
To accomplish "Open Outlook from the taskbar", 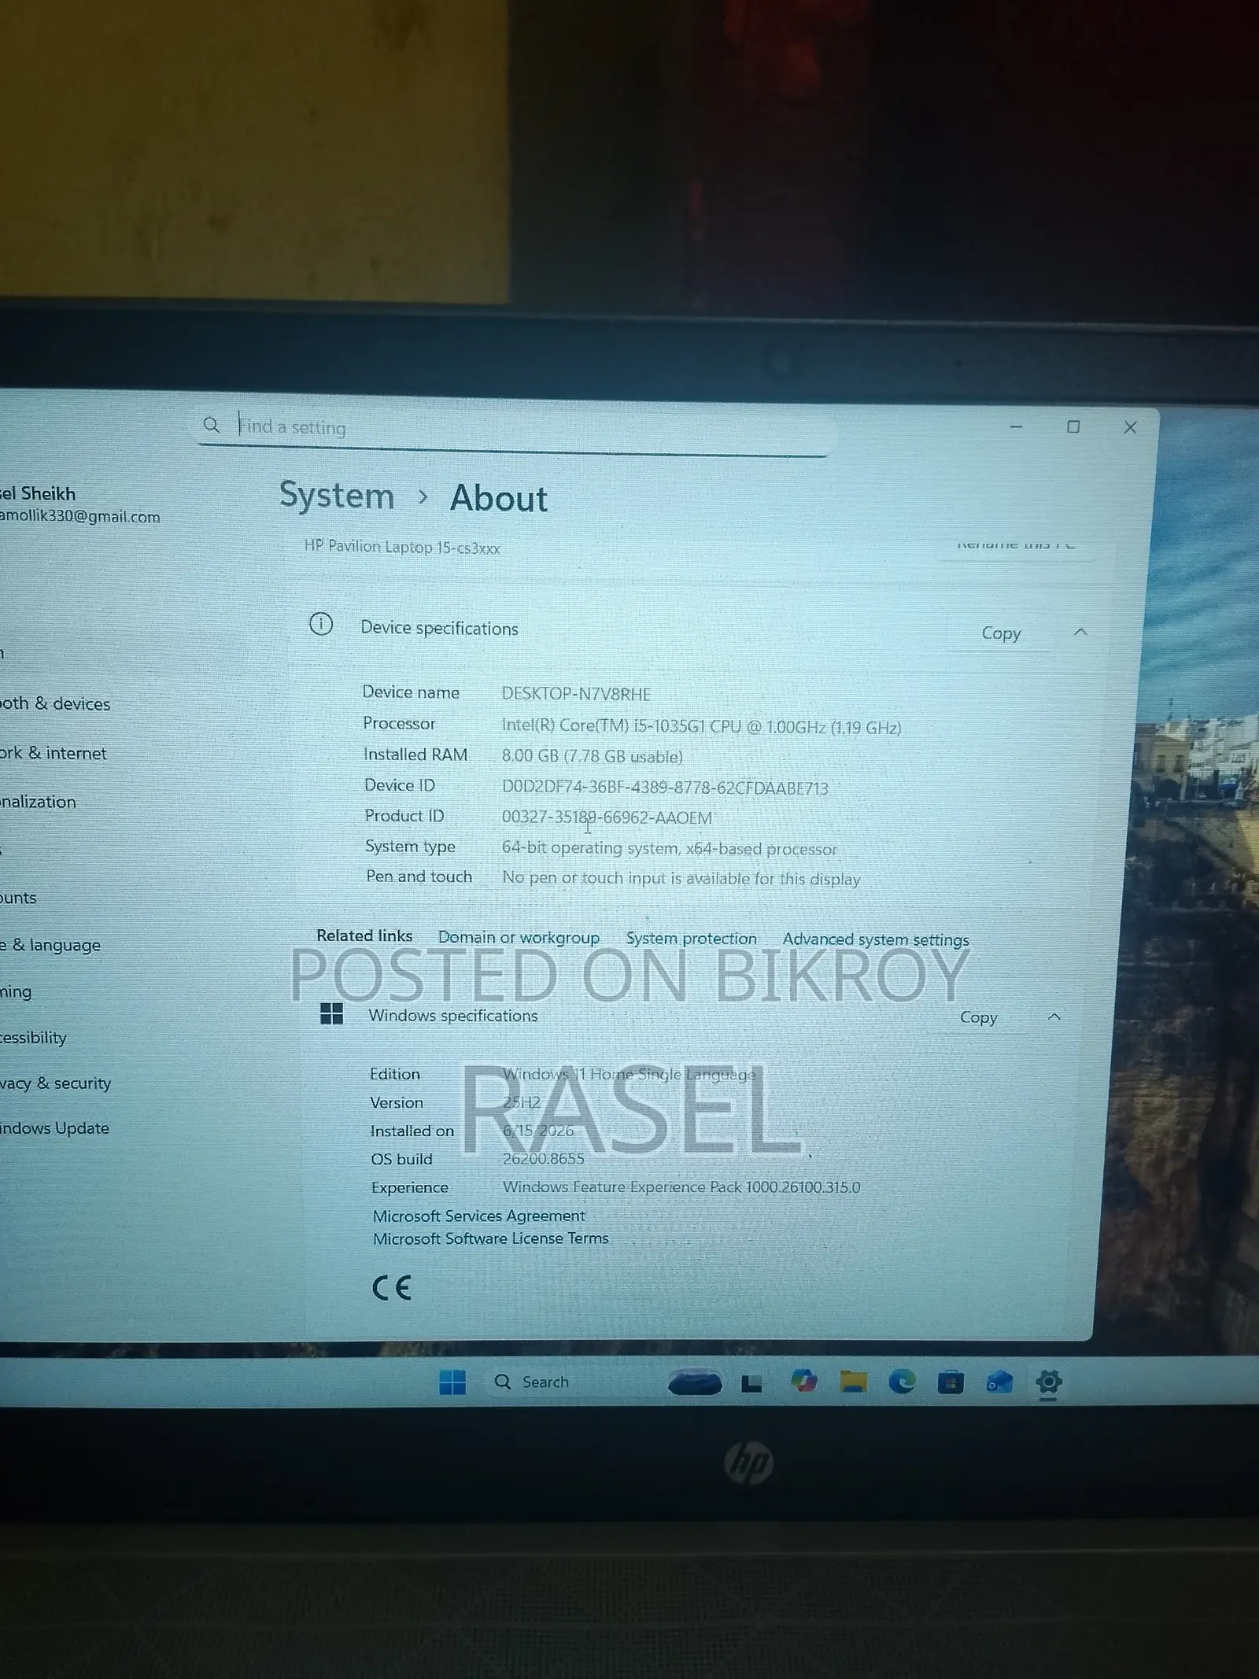I will coord(999,1382).
